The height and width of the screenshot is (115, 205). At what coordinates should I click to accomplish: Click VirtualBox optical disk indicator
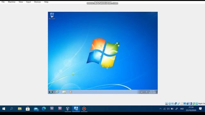click(x=170, y=103)
